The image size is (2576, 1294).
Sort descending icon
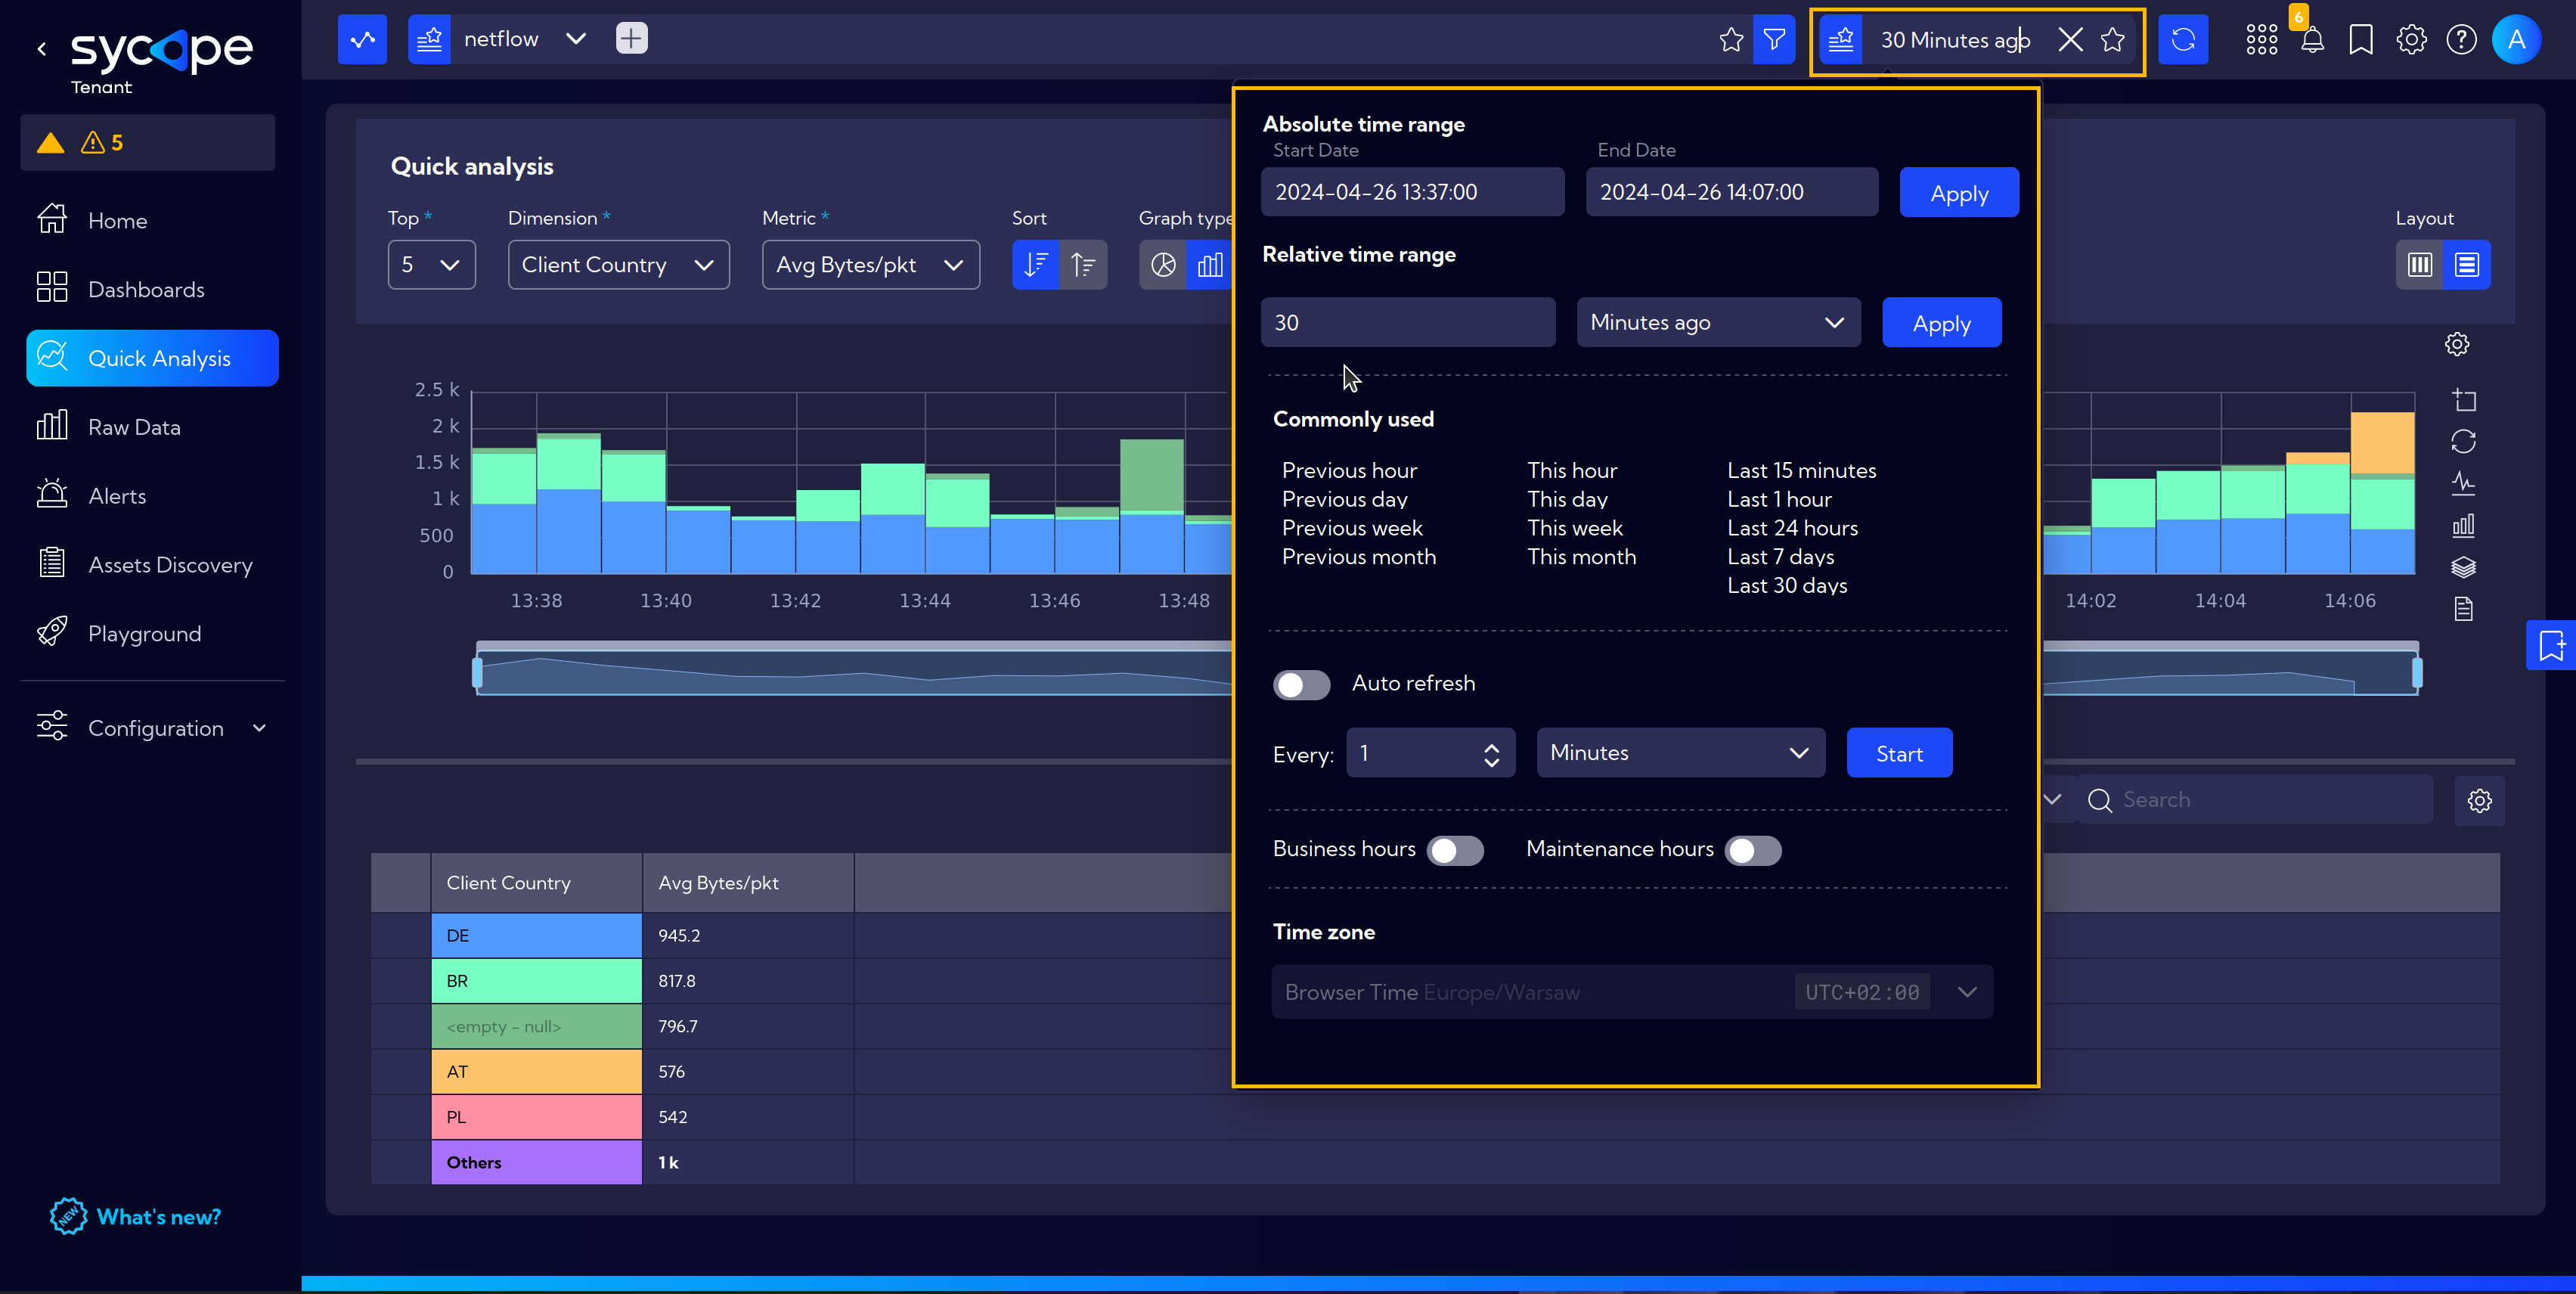coord(1036,265)
